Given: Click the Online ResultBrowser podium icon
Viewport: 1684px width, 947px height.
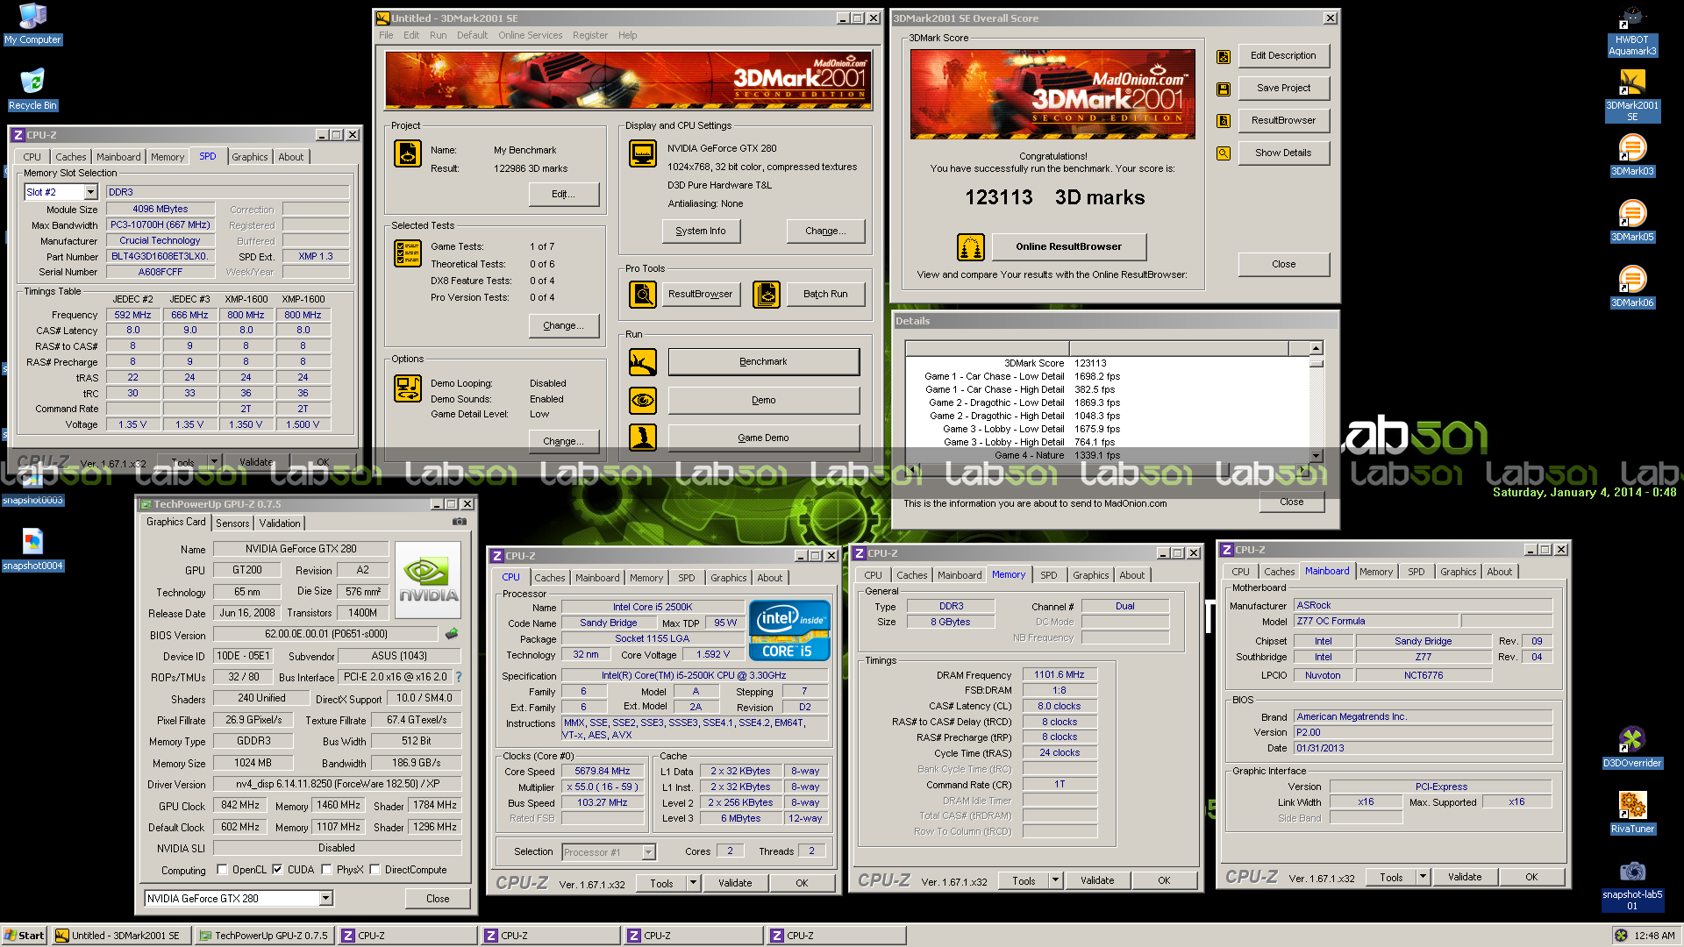Looking at the screenshot, I should click(x=971, y=247).
